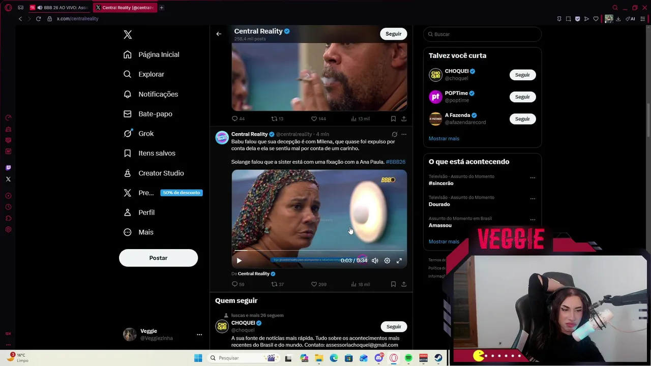Click the Buscar search field
Screen dimensions: 651x366
482,34
